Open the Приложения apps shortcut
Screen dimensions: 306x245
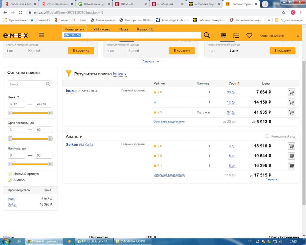click(x=15, y=20)
